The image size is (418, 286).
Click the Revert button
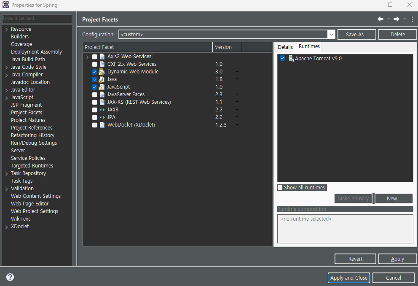point(355,259)
